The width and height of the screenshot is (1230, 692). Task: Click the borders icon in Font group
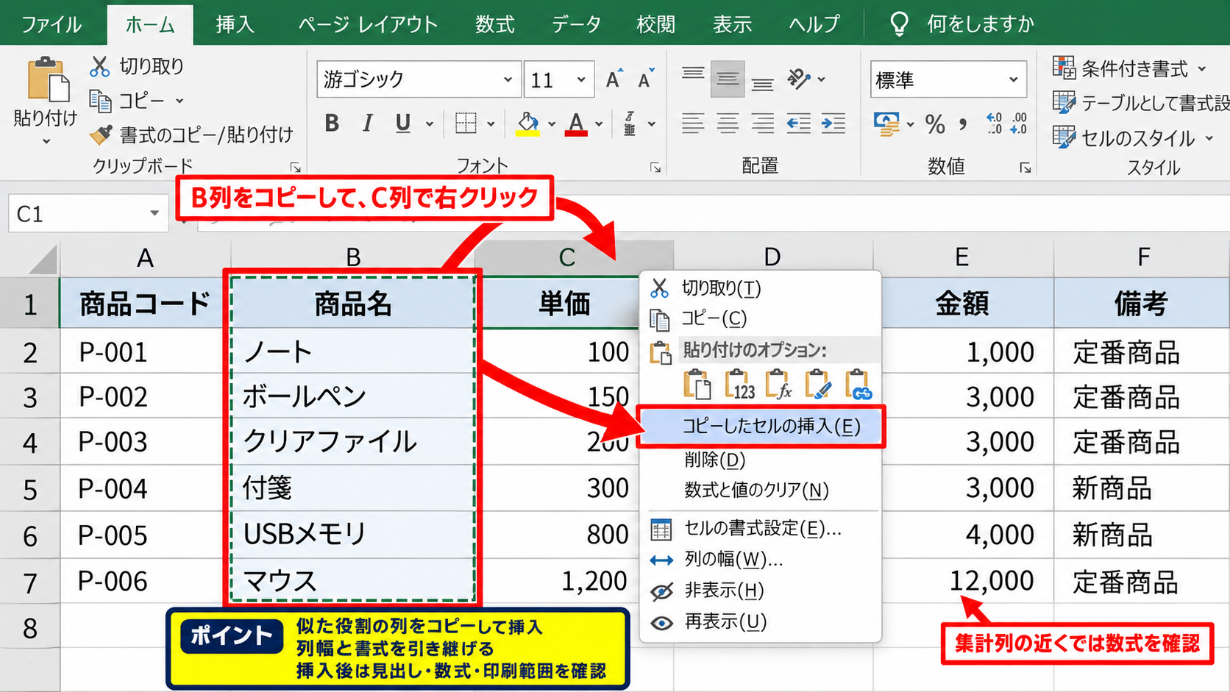[x=466, y=123]
